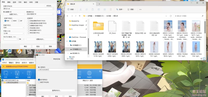Check 添加恢复记录(E) option
208x97 pixels.
coord(29,28)
